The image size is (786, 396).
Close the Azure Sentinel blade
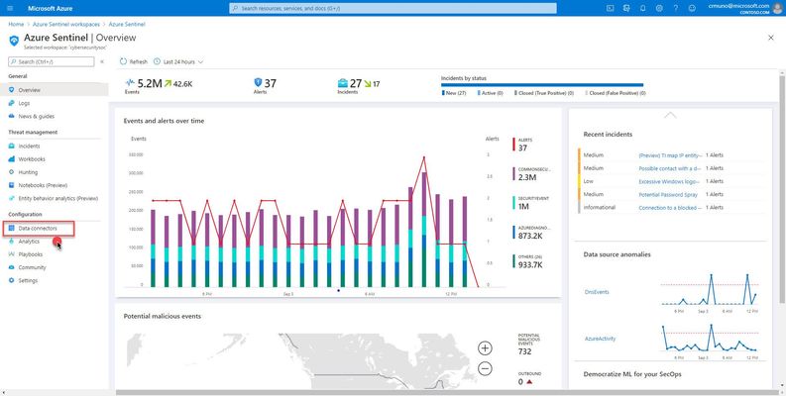tap(771, 38)
